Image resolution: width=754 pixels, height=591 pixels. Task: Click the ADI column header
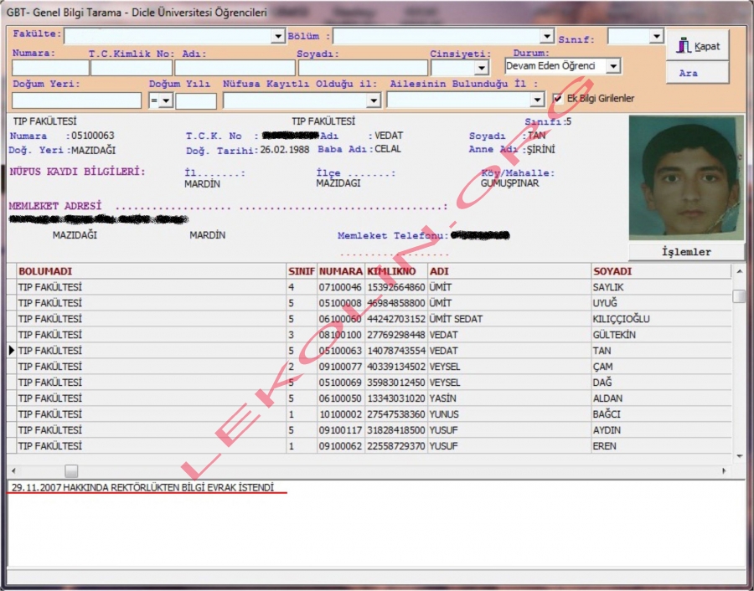(x=509, y=271)
